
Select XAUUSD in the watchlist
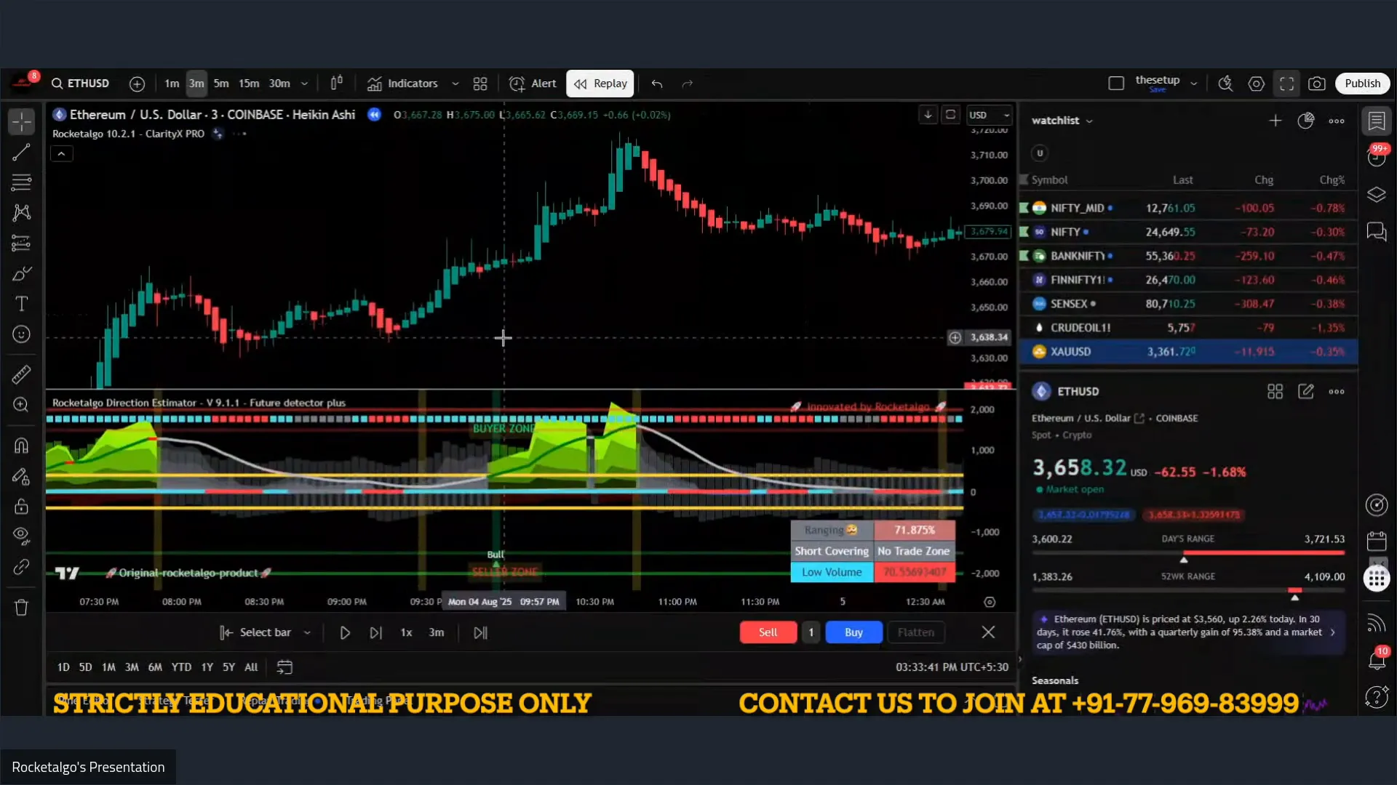point(1188,352)
